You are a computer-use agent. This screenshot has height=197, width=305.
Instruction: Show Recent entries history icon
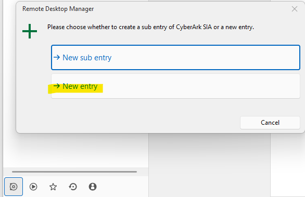(73, 187)
